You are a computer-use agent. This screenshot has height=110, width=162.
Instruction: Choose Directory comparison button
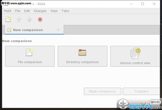82,56
